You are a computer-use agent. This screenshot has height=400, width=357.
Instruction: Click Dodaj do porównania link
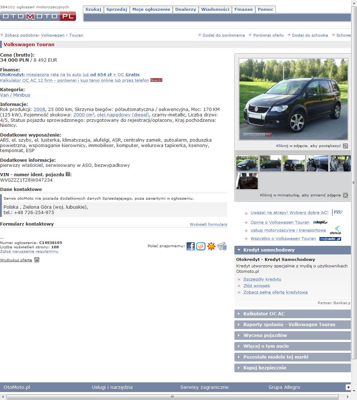coord(224,35)
